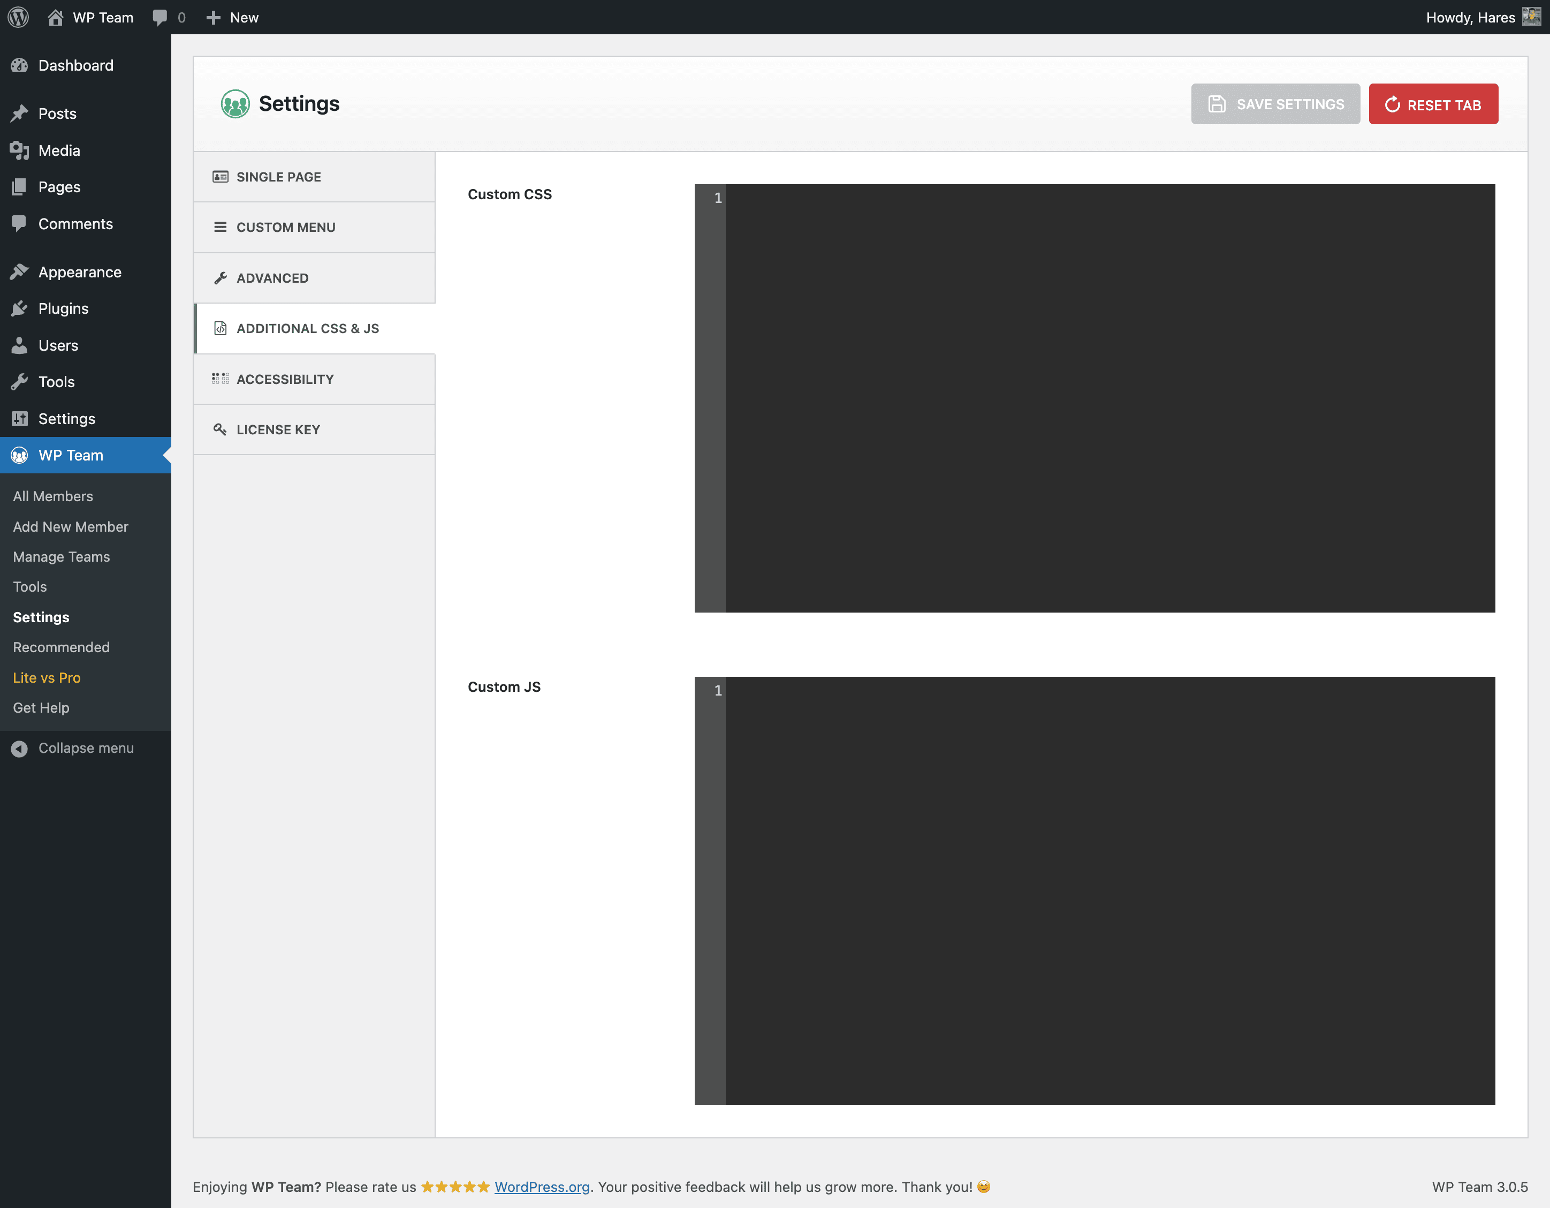Click the License Key icon
This screenshot has width=1550, height=1208.
click(220, 429)
